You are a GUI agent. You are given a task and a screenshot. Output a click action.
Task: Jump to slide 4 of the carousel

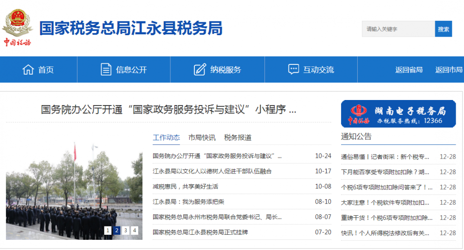(135, 231)
